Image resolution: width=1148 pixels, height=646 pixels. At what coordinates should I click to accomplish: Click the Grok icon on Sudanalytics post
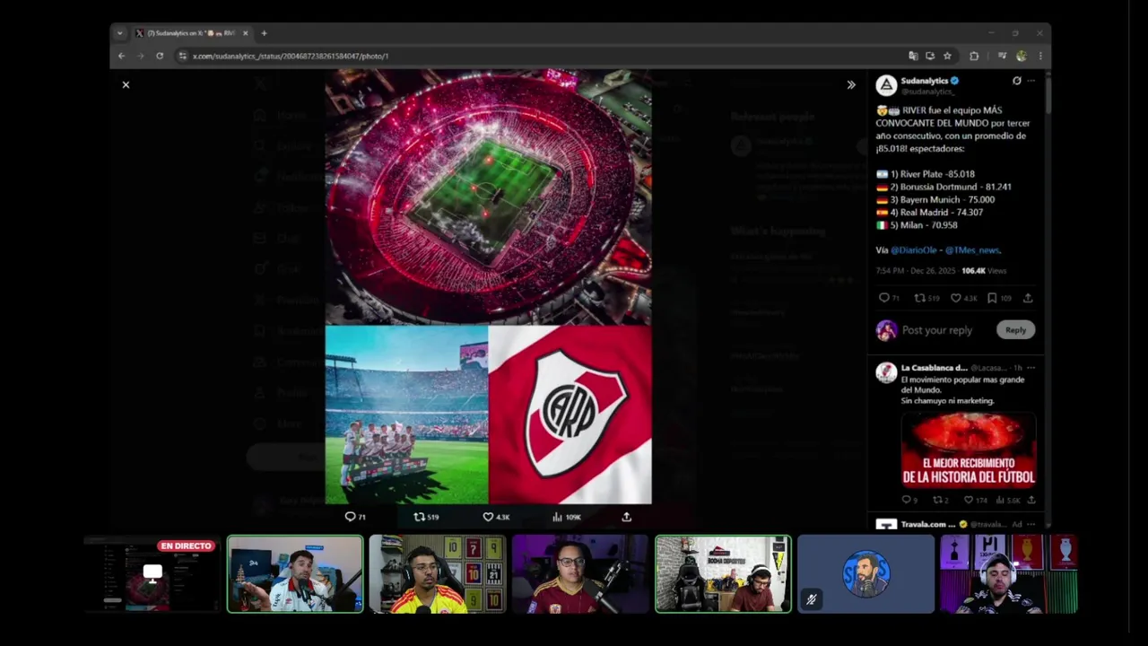tap(1016, 81)
